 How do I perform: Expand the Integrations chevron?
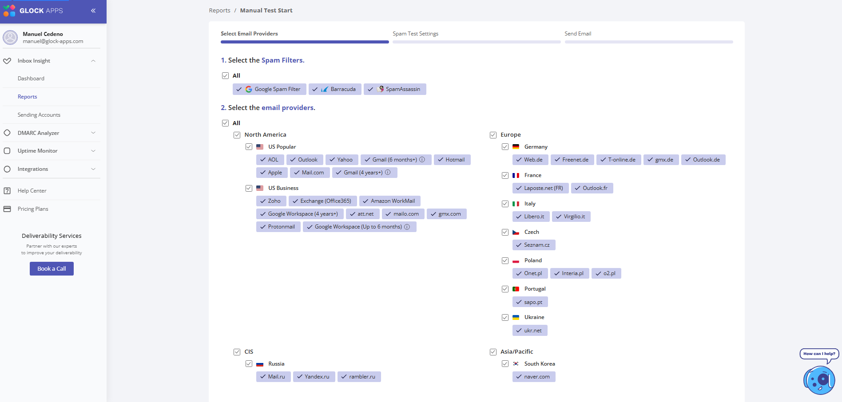93,169
